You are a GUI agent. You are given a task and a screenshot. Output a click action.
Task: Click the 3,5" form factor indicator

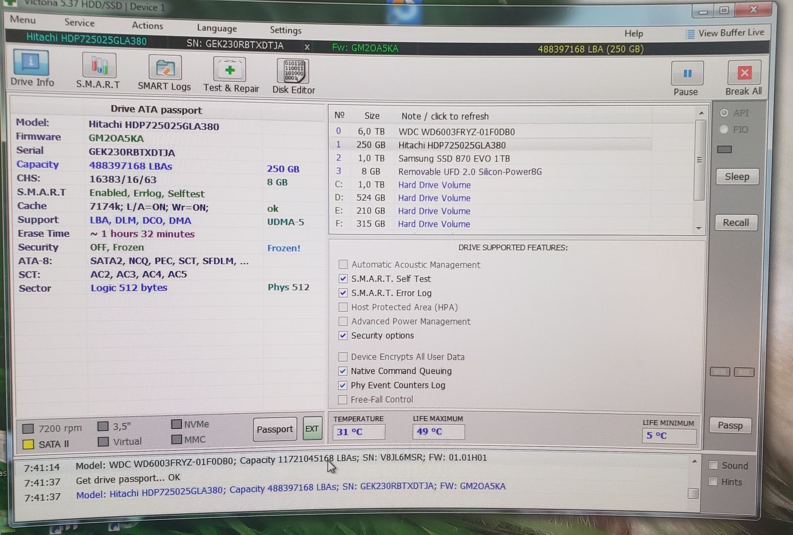pyautogui.click(x=103, y=426)
